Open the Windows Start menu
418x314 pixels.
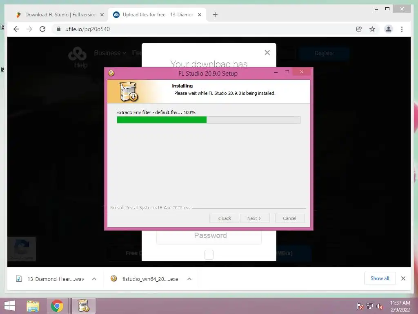click(10, 306)
